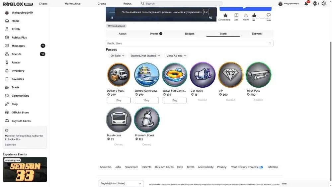The height and width of the screenshot is (187, 332).
Task: Open Marketplace in top navigation
Action: point(72,4)
